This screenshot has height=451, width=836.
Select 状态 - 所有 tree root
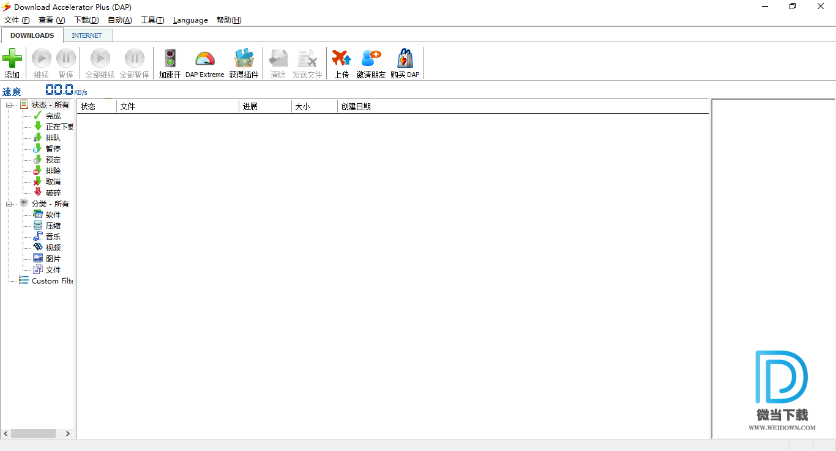coord(50,105)
